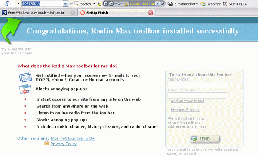
Task: Click the highlighter tool icon
Action: pos(99,4)
